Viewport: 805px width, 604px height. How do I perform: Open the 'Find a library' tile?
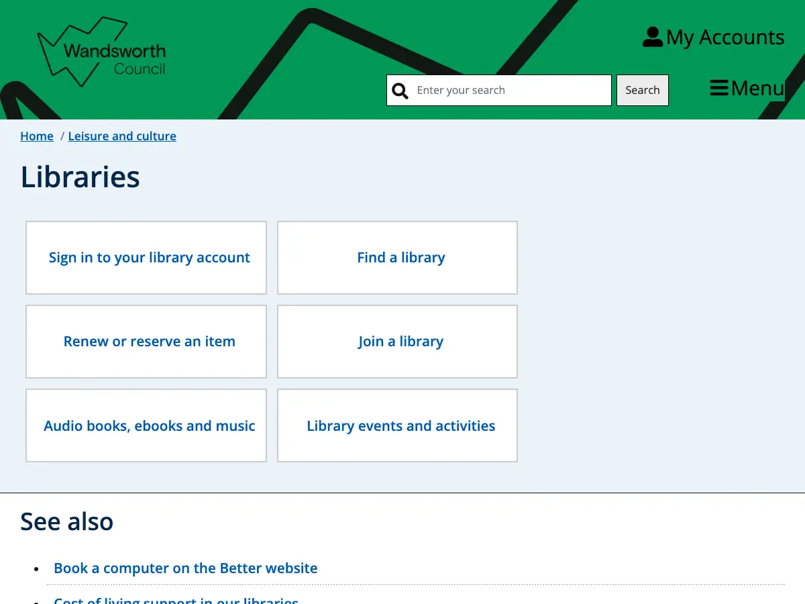[x=398, y=258]
